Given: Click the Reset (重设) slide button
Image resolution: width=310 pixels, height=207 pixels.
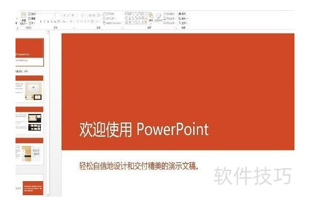Looking at the screenshot, I should (x=32, y=19).
